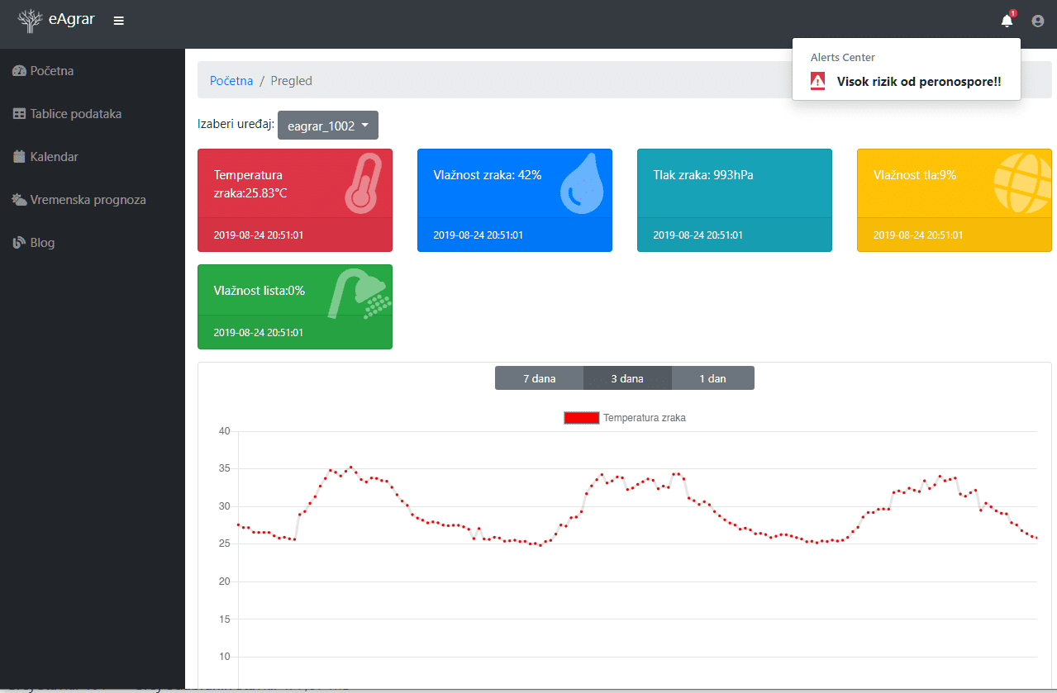Toggle the red Temperatura zraka legend swatch
This screenshot has height=693, width=1057.
[581, 418]
